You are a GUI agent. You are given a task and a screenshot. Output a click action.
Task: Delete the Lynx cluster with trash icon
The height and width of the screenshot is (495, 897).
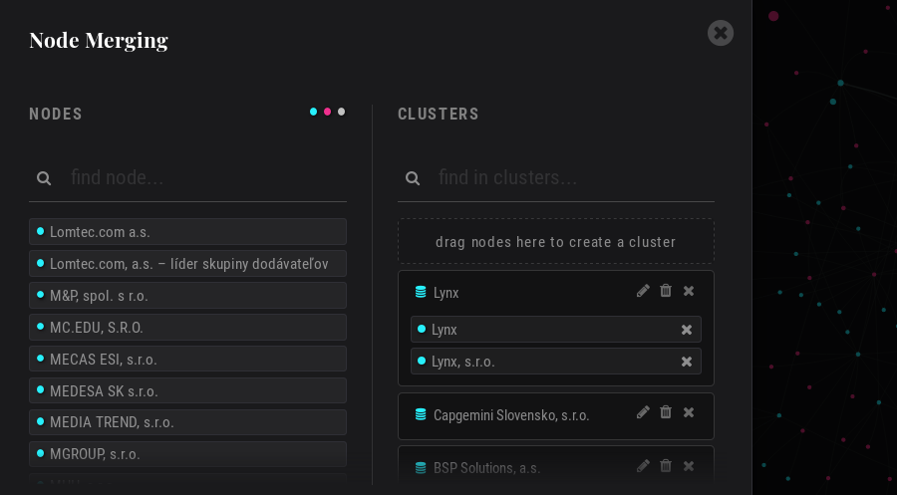click(x=666, y=291)
